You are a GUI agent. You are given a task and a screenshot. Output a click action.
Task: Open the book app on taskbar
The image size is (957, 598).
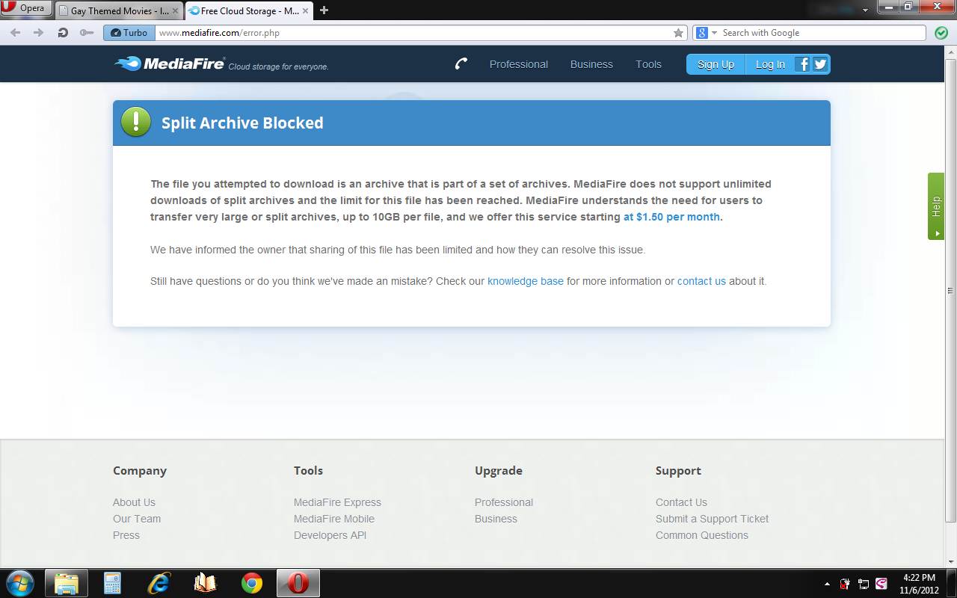(205, 583)
